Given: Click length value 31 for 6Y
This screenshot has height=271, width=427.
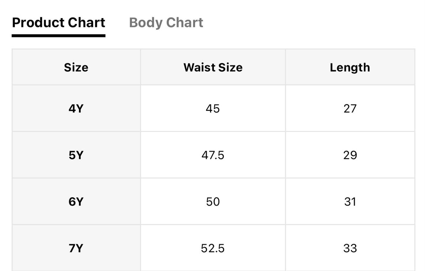Looking at the screenshot, I should pyautogui.click(x=350, y=202).
